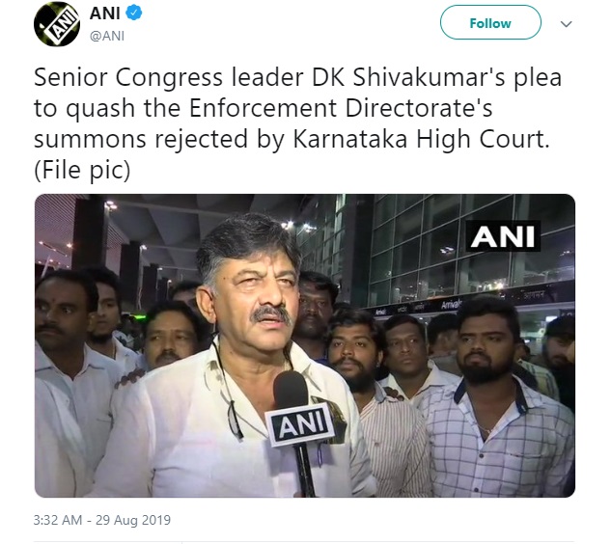Open the @ANI handle link
The width and height of the screenshot is (611, 544).
pos(107,36)
